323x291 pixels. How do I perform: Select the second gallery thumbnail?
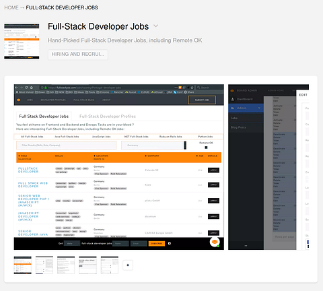(44, 265)
